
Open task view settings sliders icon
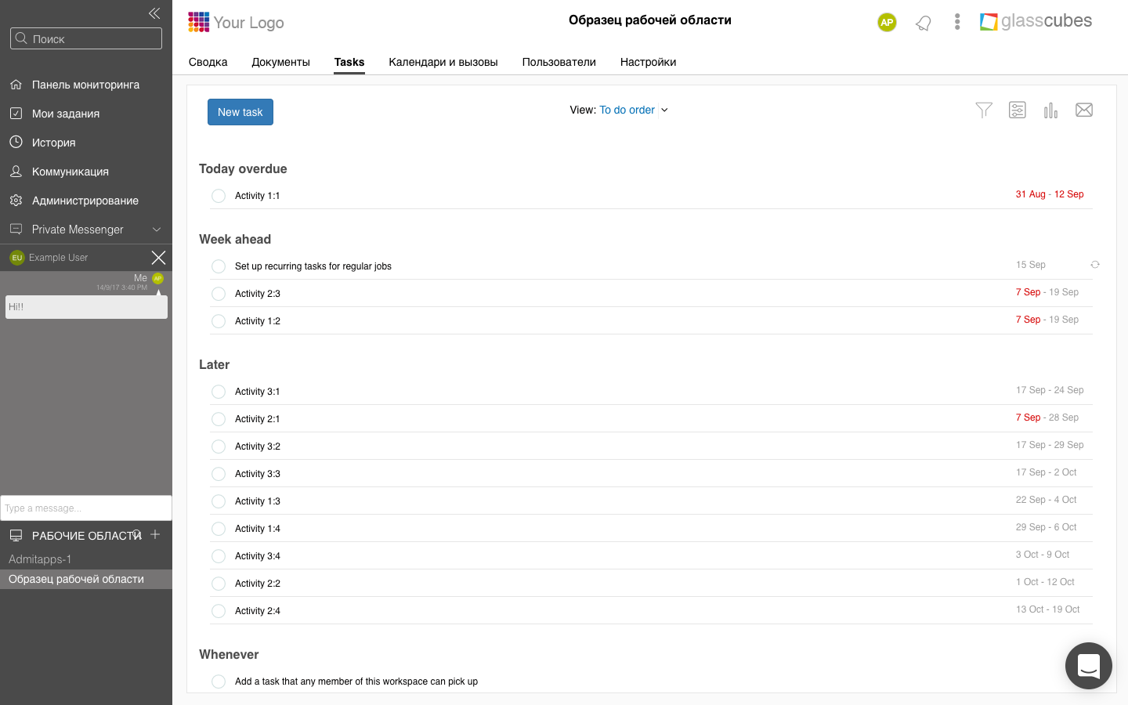(1018, 110)
